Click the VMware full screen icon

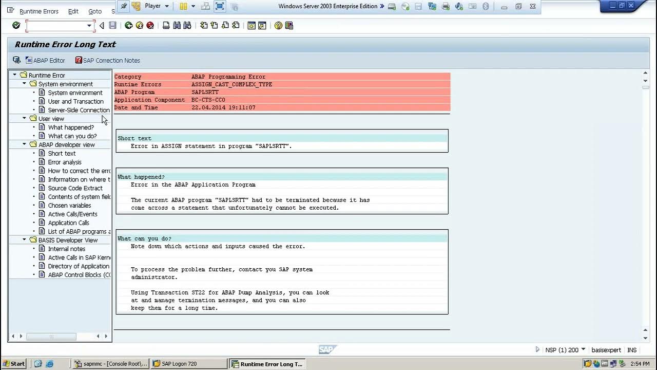click(220, 6)
